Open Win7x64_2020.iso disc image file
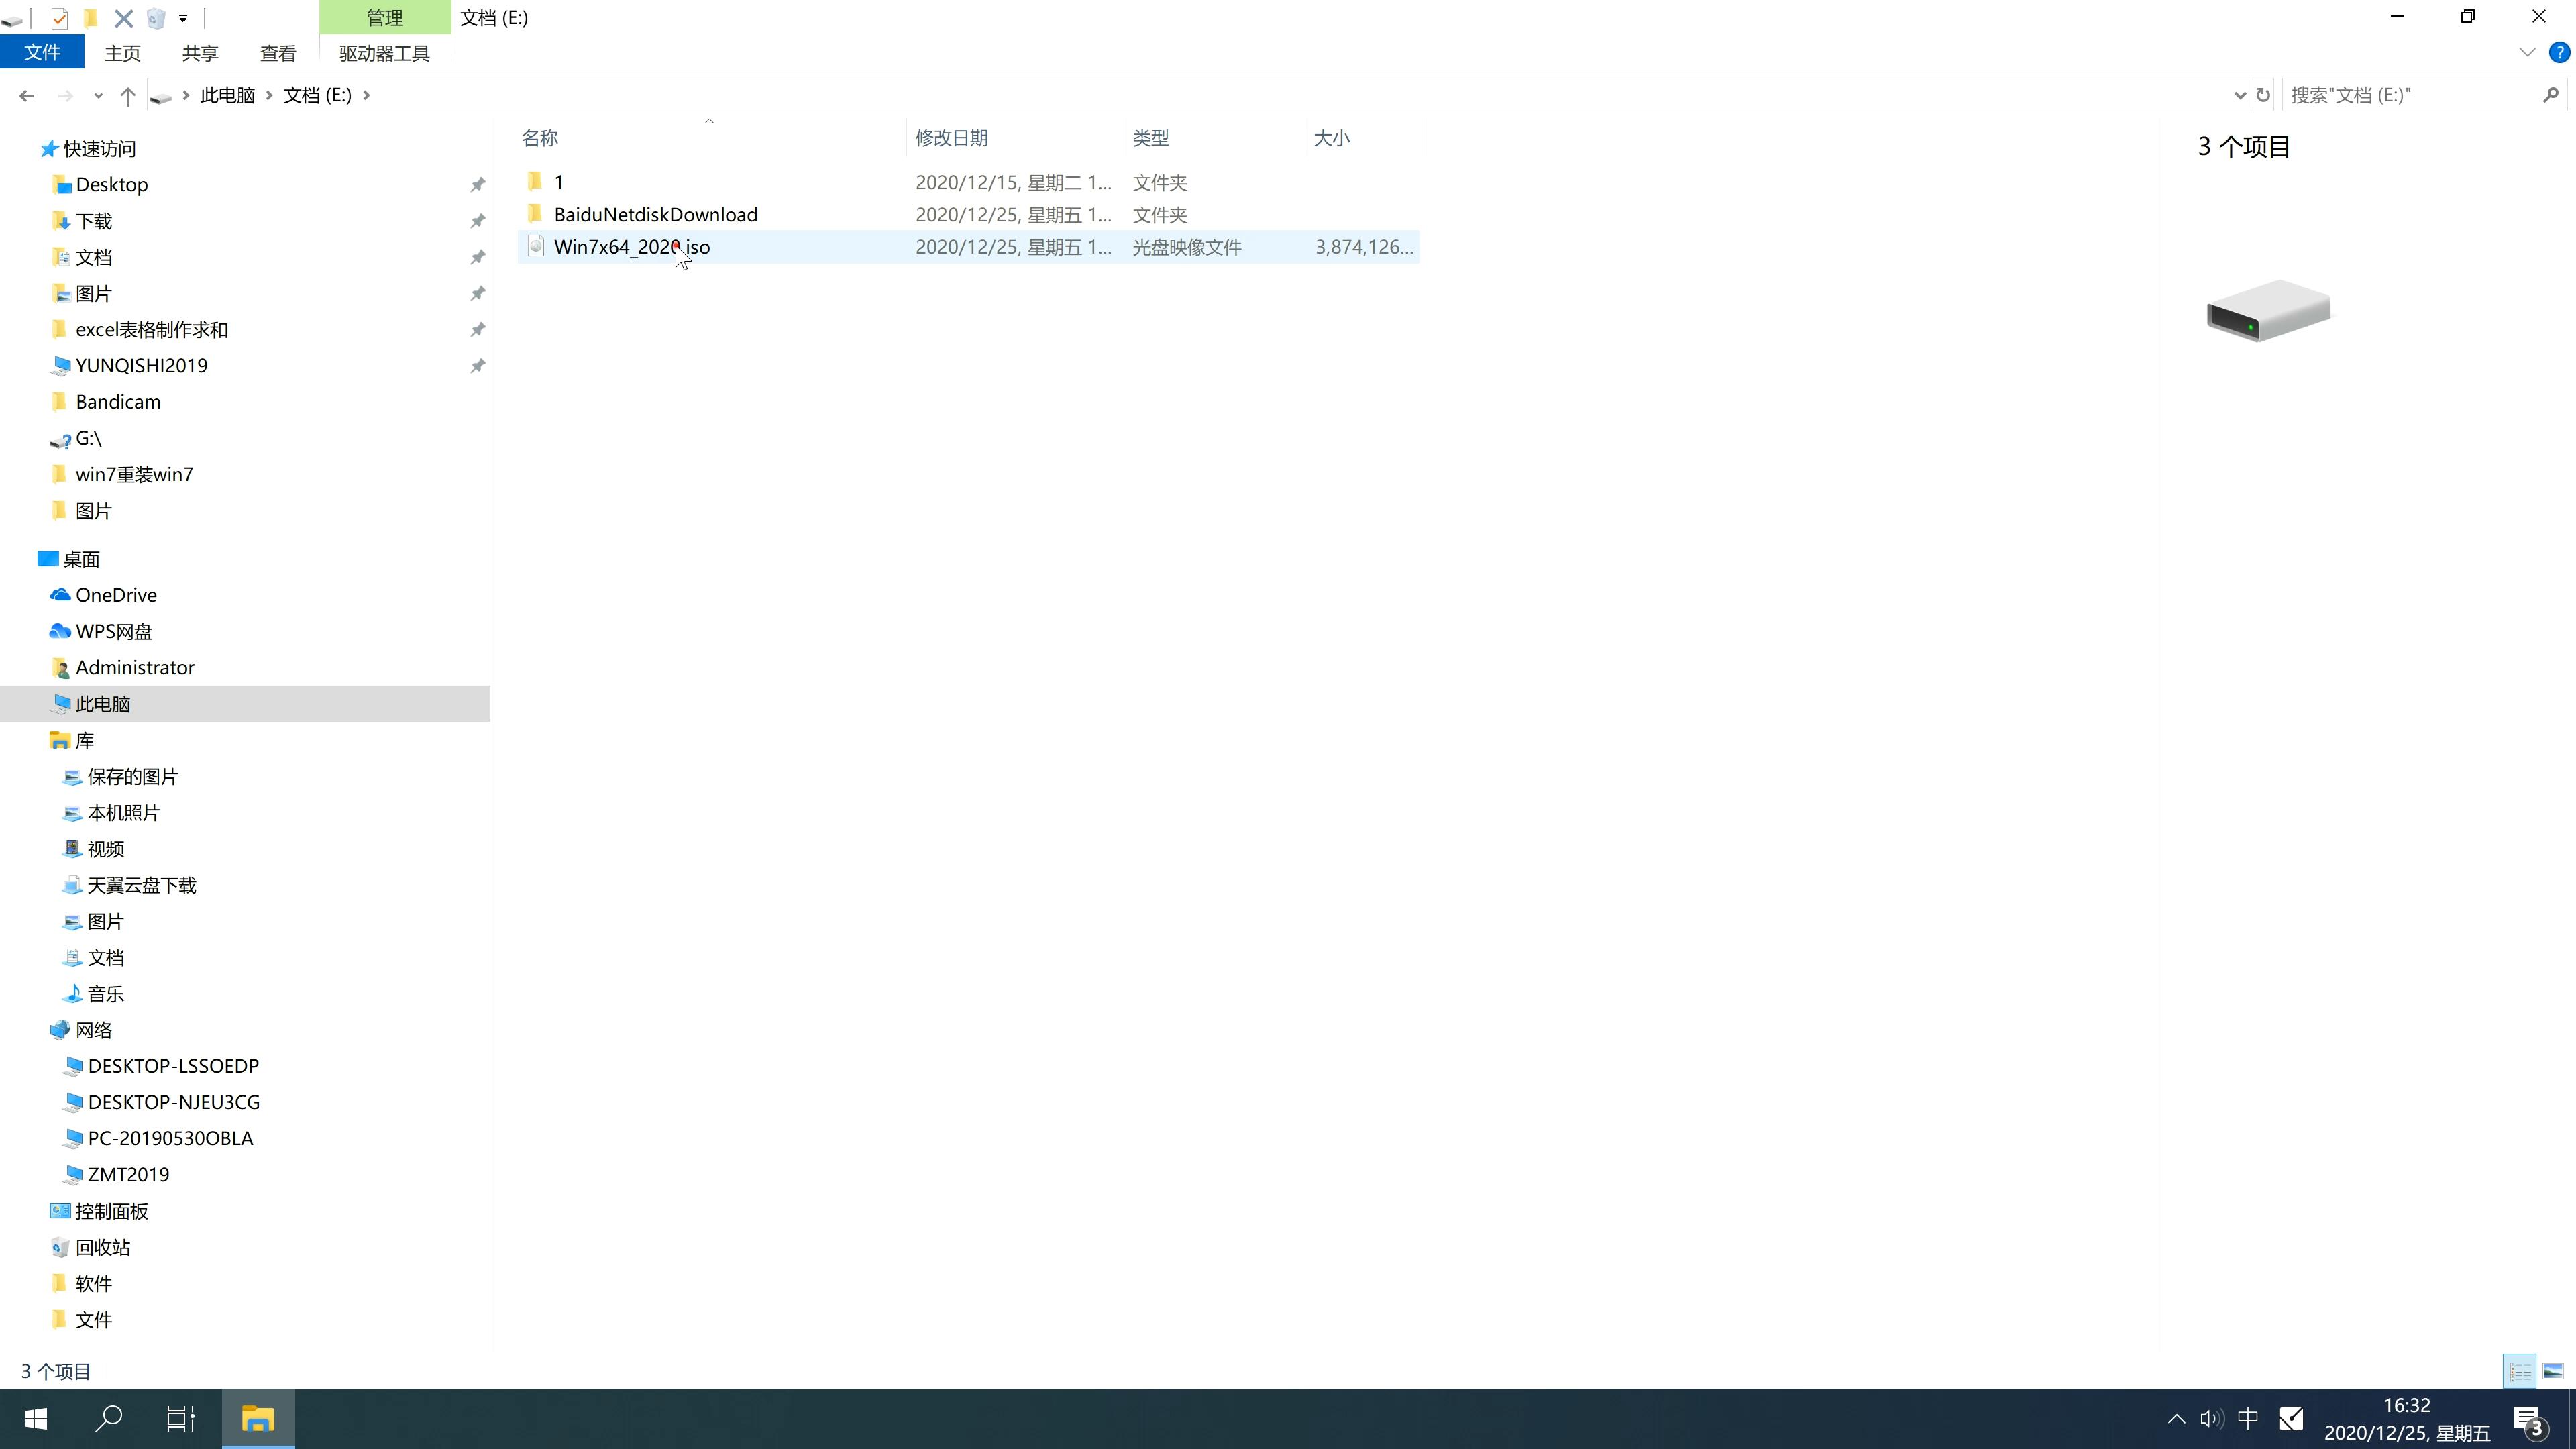The width and height of the screenshot is (2576, 1449). click(632, 246)
